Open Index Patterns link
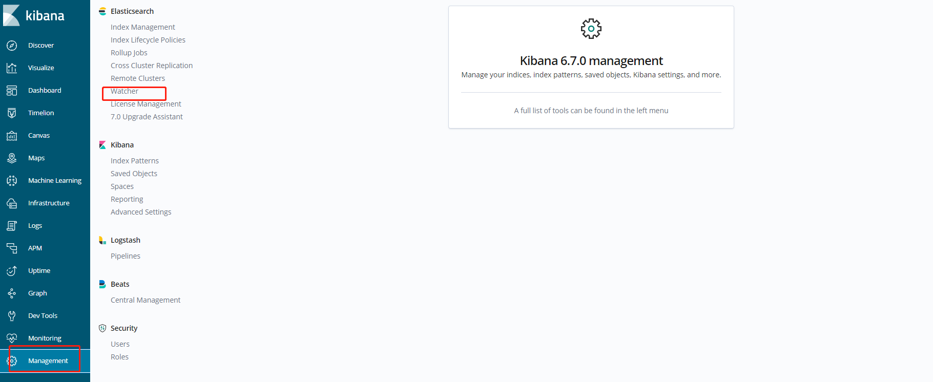Screen dimensions: 933x382 tap(135, 161)
